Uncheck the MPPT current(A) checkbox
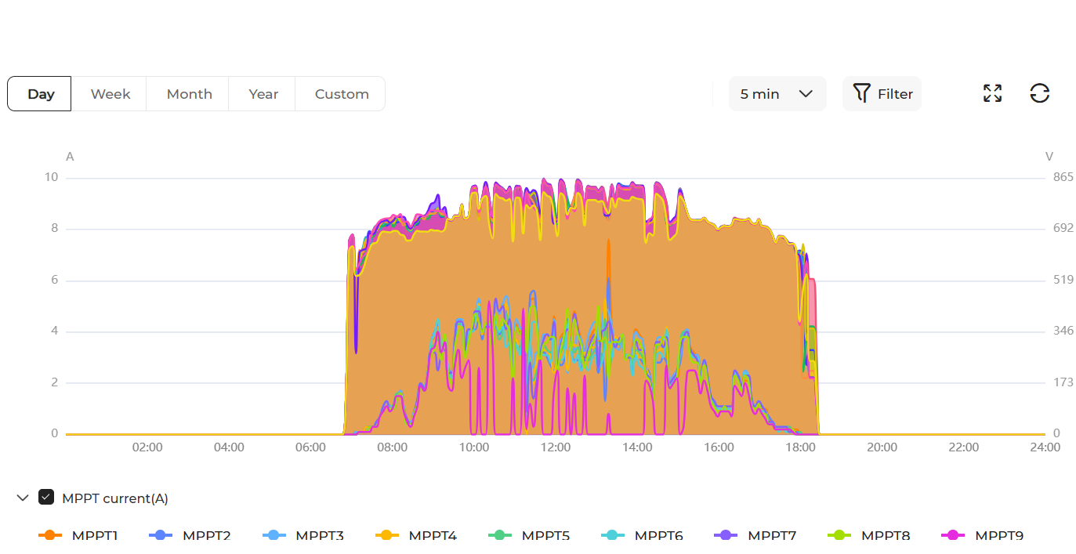1076x554 pixels. pyautogui.click(x=45, y=495)
